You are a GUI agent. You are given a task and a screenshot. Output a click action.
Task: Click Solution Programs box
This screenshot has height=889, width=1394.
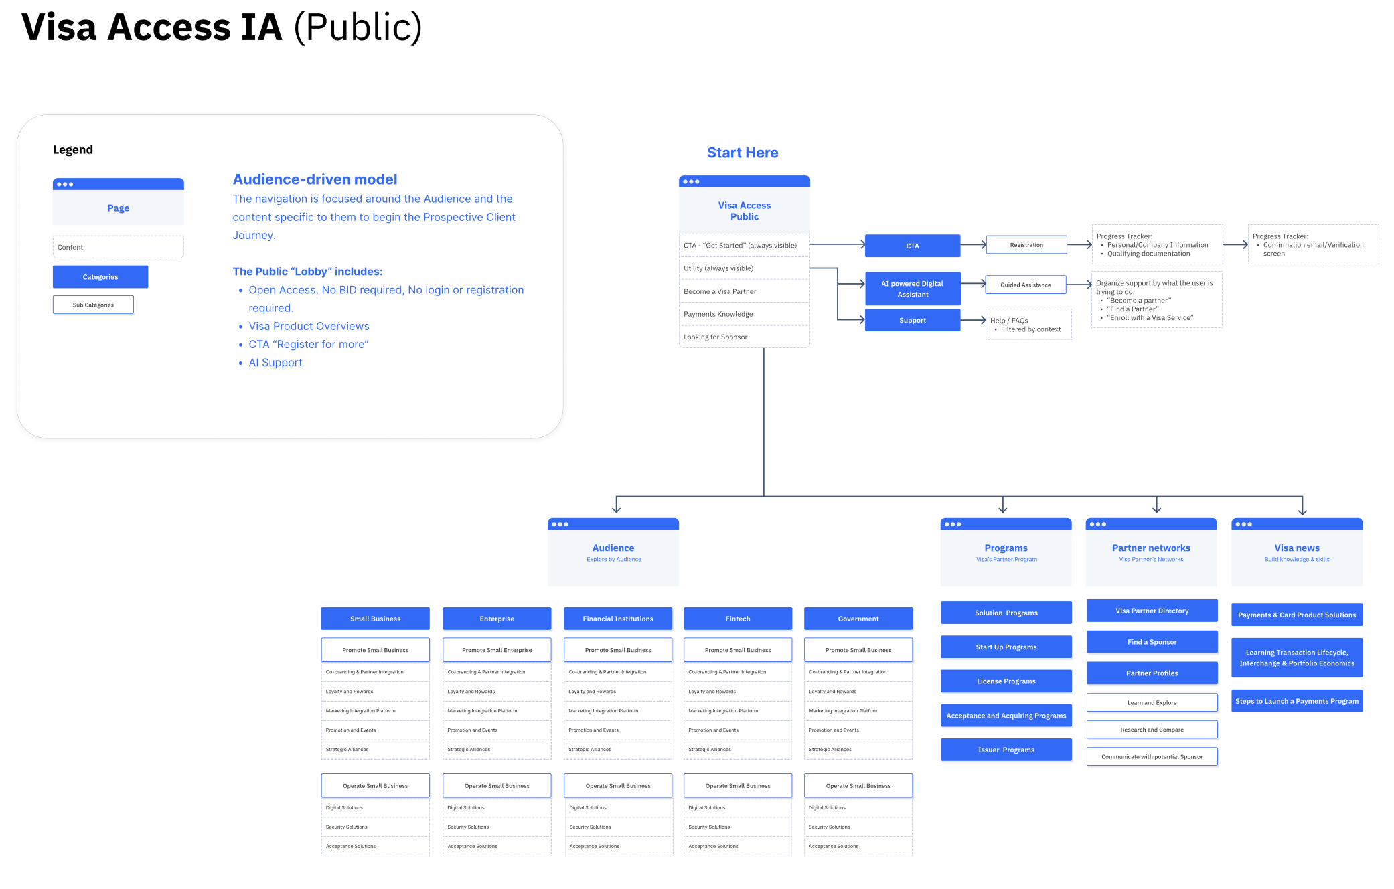[1006, 613]
